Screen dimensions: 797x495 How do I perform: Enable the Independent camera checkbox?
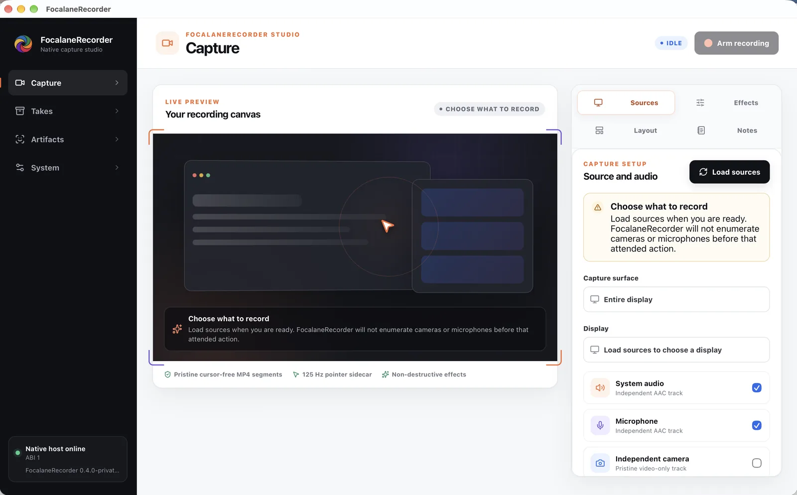[x=757, y=463]
